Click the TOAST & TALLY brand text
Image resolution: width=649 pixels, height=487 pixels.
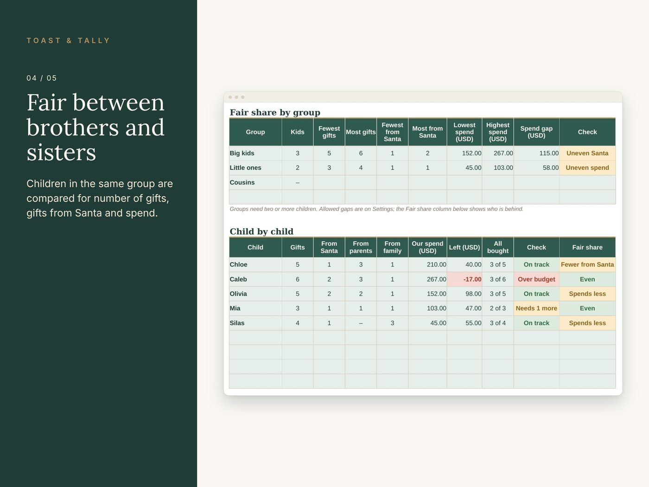68,41
